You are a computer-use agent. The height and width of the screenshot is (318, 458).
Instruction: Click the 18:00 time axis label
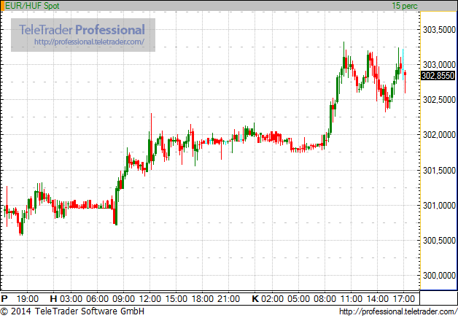(x=203, y=299)
